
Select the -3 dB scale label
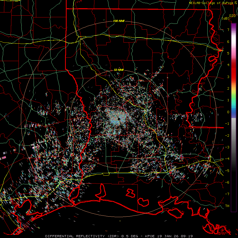click(x=227, y=147)
